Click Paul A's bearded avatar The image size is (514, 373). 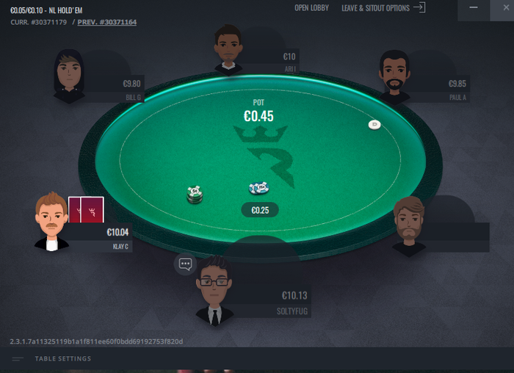[394, 77]
